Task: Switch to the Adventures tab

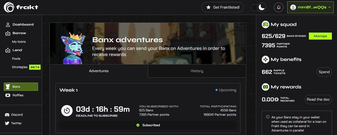Action: click(x=99, y=71)
